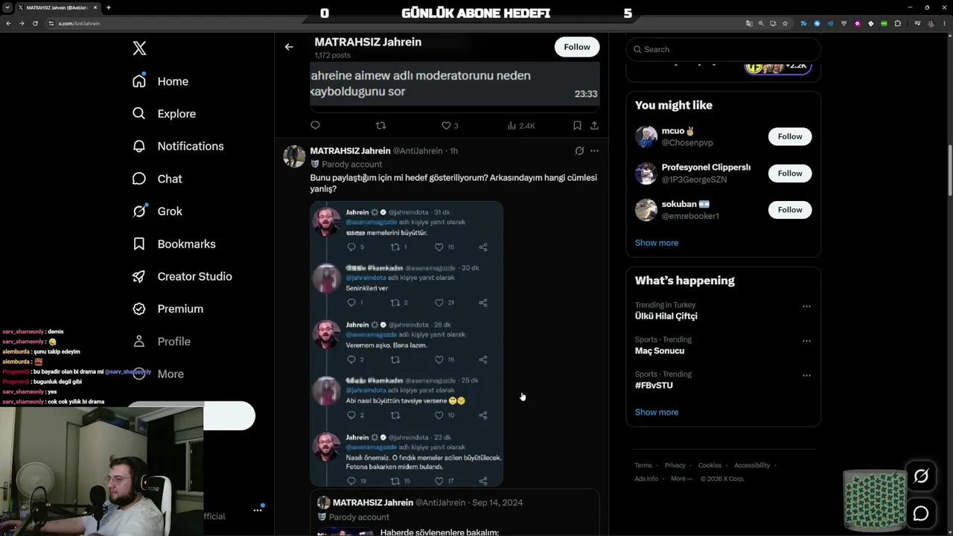Screen dimensions: 953x536
Task: Click the back arrow beside MATRAHSIZ Jahrein
Action: (289, 47)
